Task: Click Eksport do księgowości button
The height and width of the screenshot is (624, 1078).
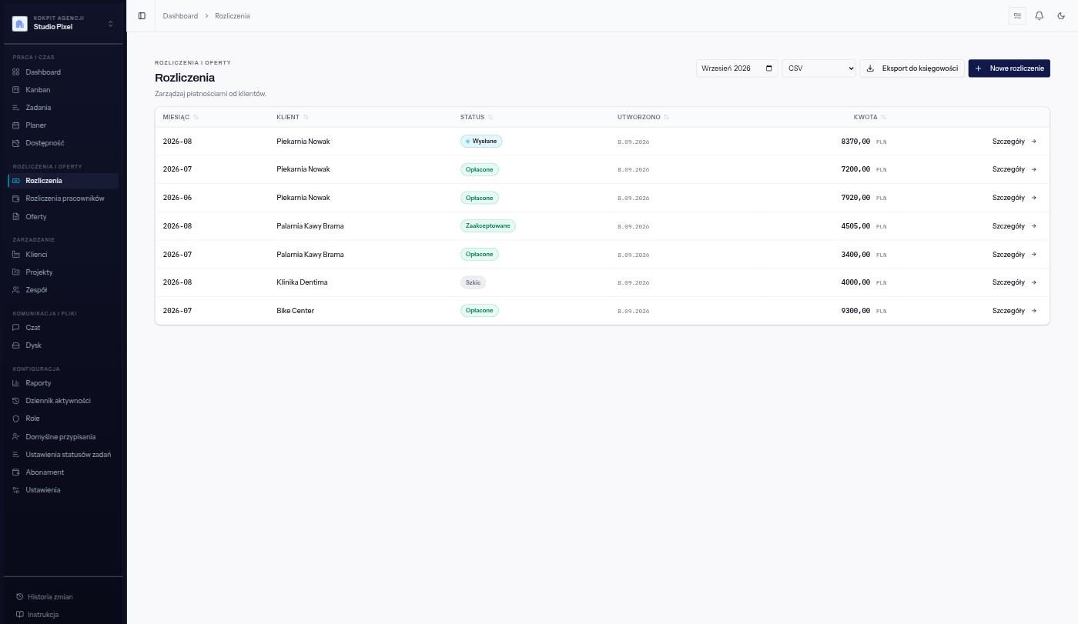Action: click(x=912, y=68)
